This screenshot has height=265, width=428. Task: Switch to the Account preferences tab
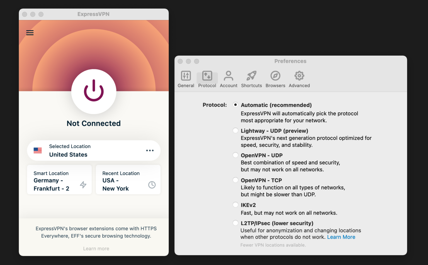pyautogui.click(x=228, y=79)
